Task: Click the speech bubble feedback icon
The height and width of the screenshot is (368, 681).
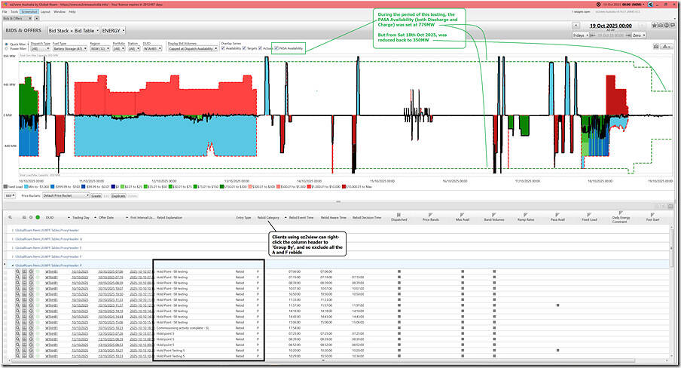Action: tap(672, 26)
